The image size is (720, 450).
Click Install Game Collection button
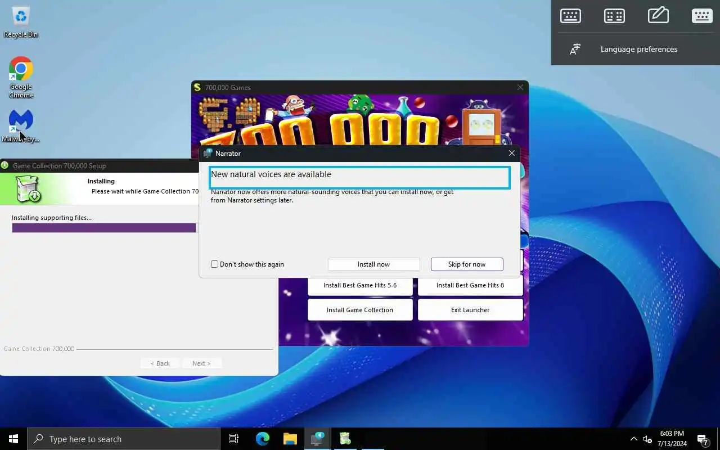[360, 310]
